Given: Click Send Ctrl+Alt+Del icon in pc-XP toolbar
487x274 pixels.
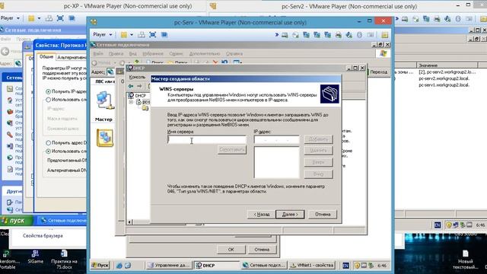Looking at the screenshot, I should (x=49, y=18).
